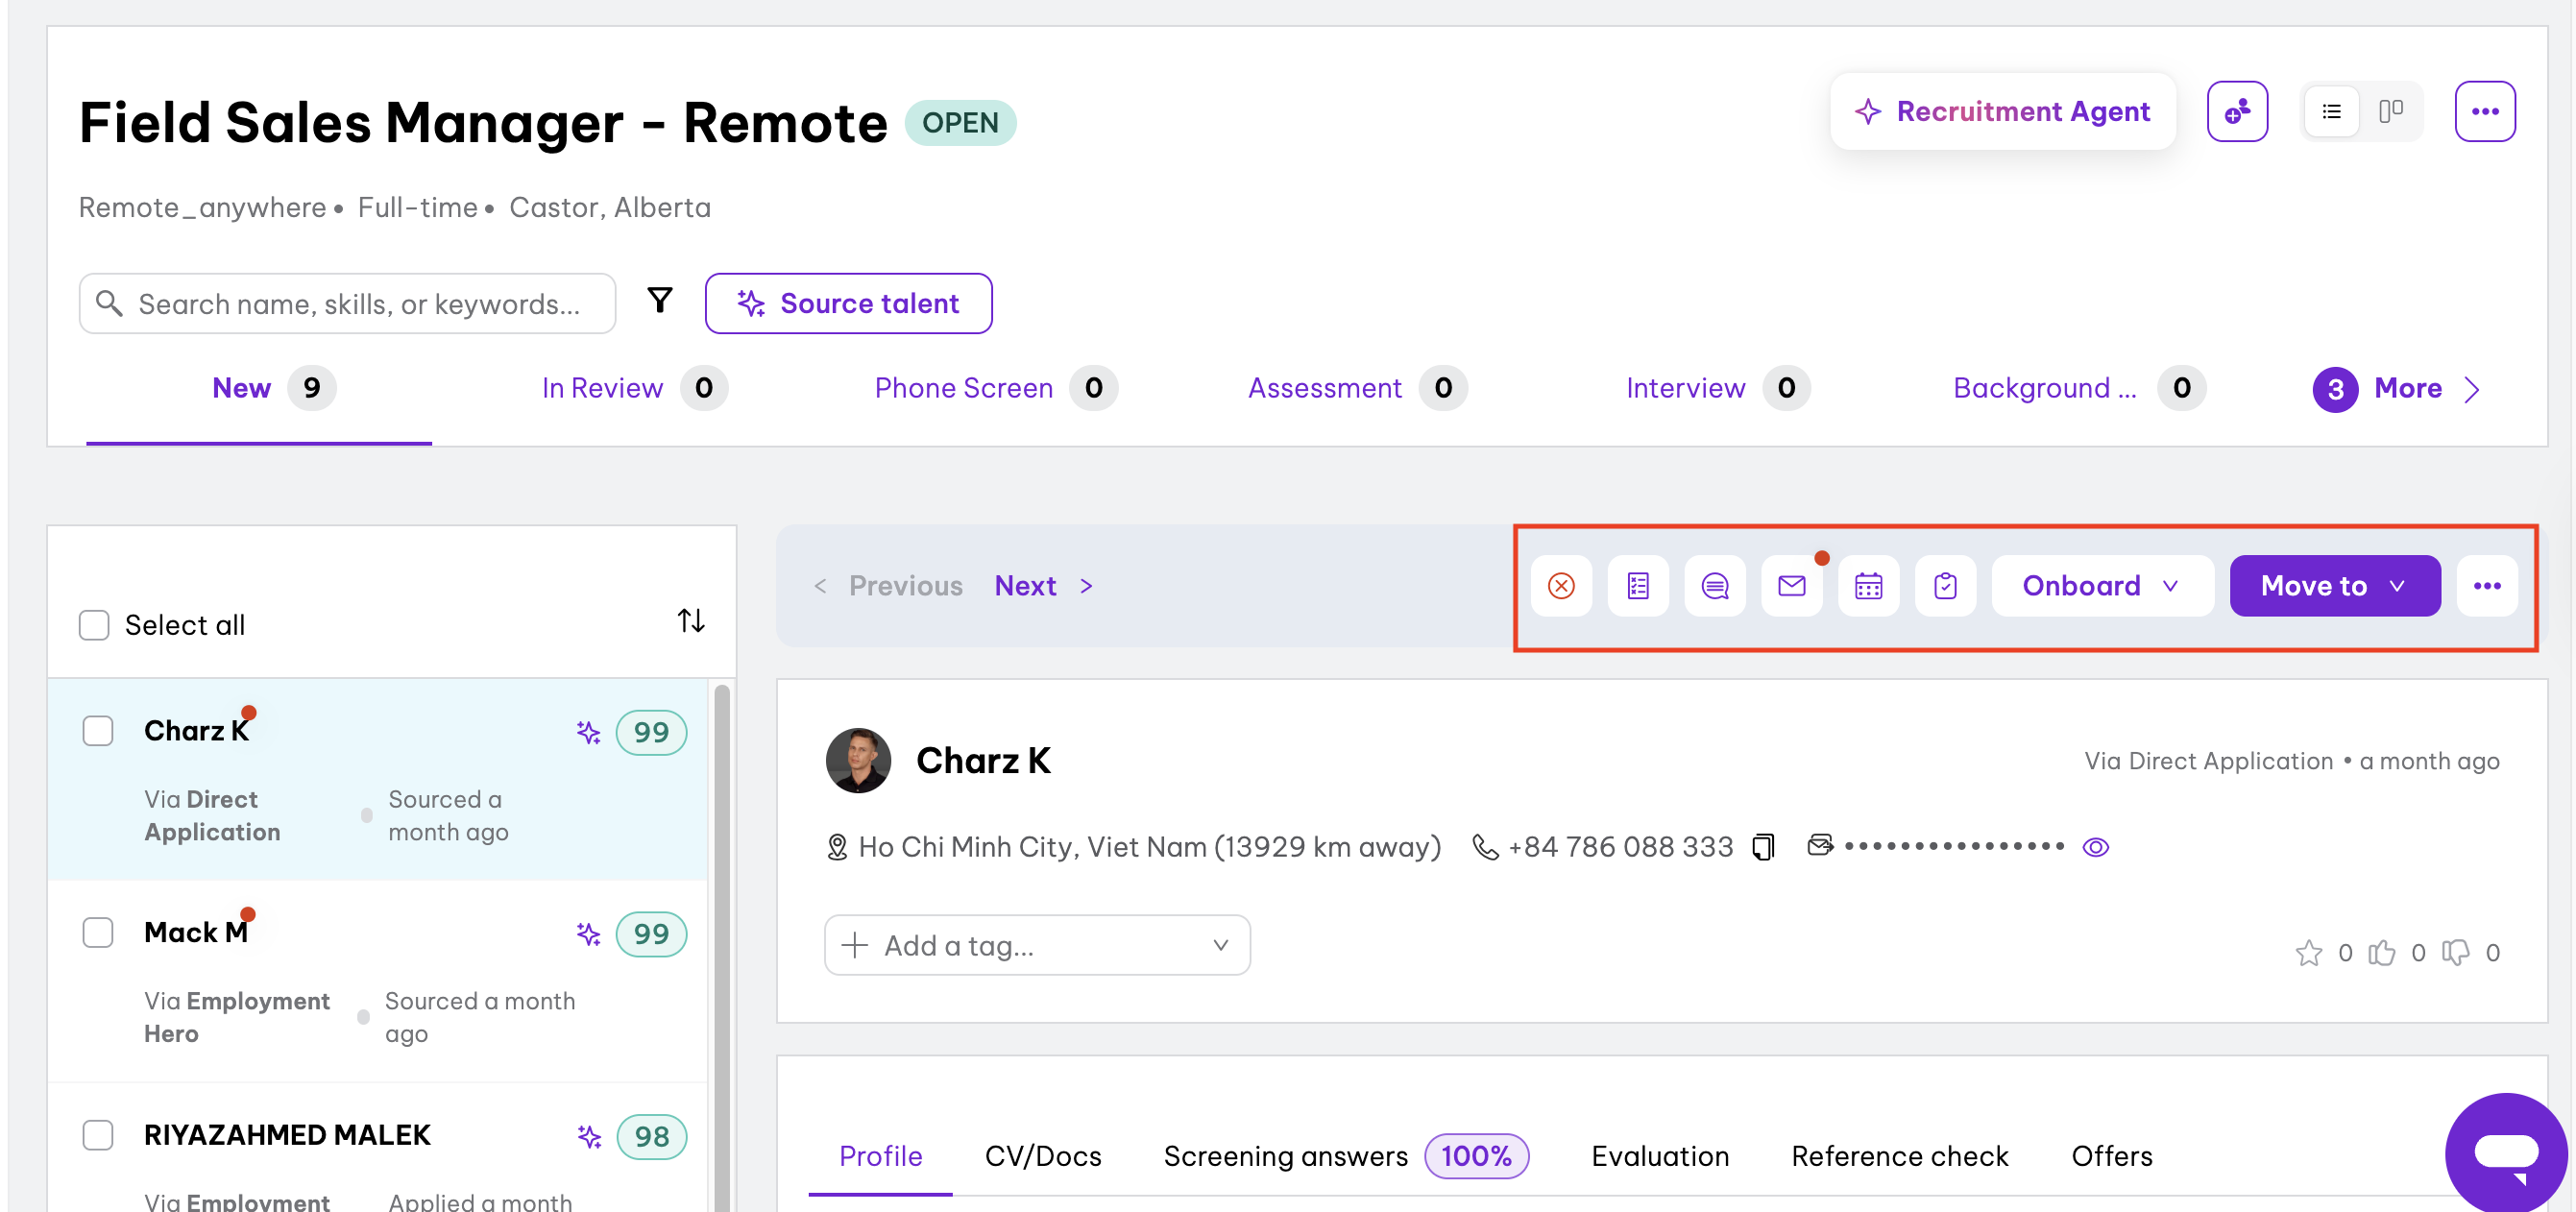
Task: Click the Source talent button
Action: point(848,303)
